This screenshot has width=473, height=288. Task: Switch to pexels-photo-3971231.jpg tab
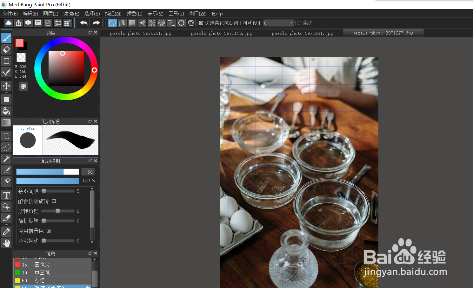click(303, 33)
